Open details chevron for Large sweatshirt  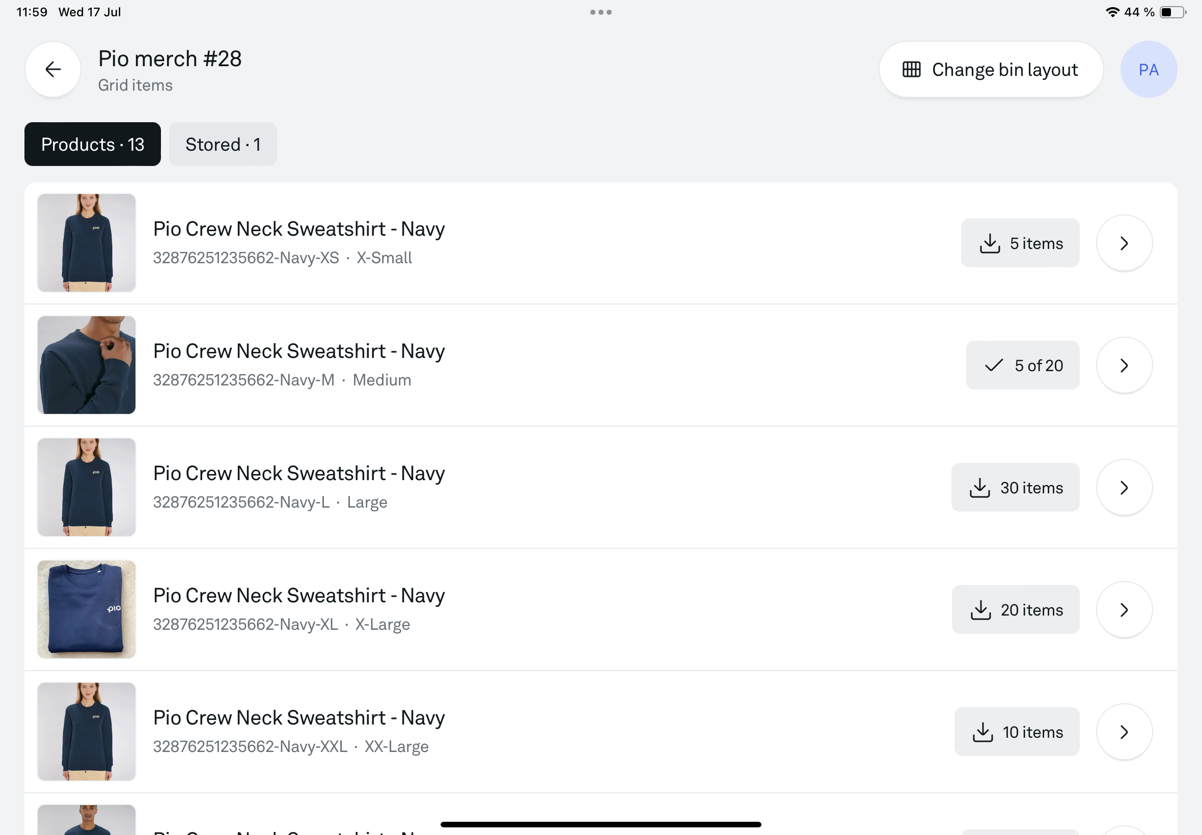pos(1124,488)
